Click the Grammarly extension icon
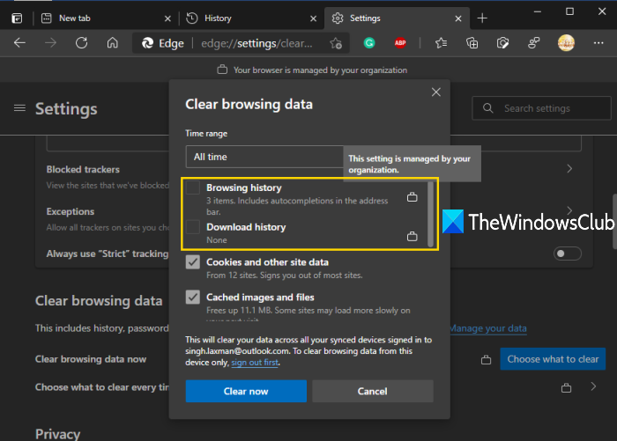617x441 pixels. coord(369,42)
